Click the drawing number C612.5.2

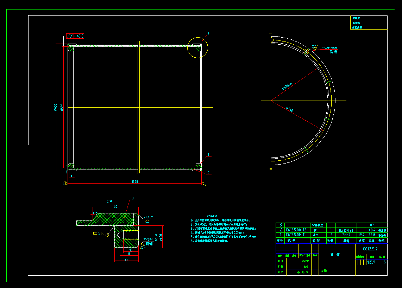[x=370, y=249]
